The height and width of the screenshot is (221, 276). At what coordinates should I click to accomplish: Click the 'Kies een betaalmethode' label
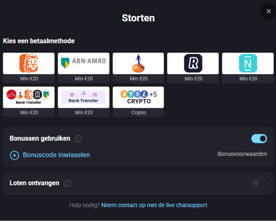point(39,41)
